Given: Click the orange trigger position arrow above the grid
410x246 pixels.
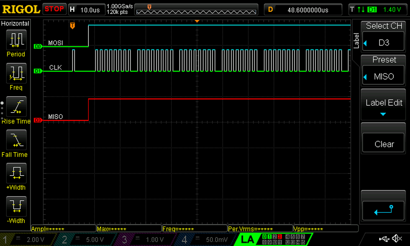Looking at the screenshot, I should tap(197, 21).
